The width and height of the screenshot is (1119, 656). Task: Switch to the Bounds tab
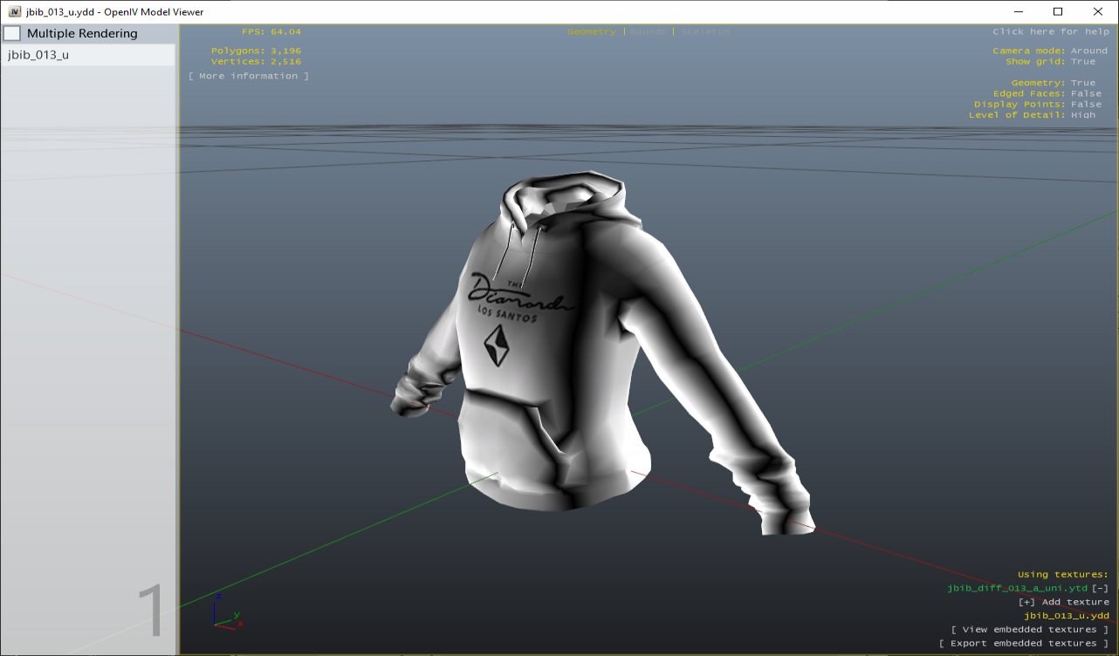coord(648,31)
